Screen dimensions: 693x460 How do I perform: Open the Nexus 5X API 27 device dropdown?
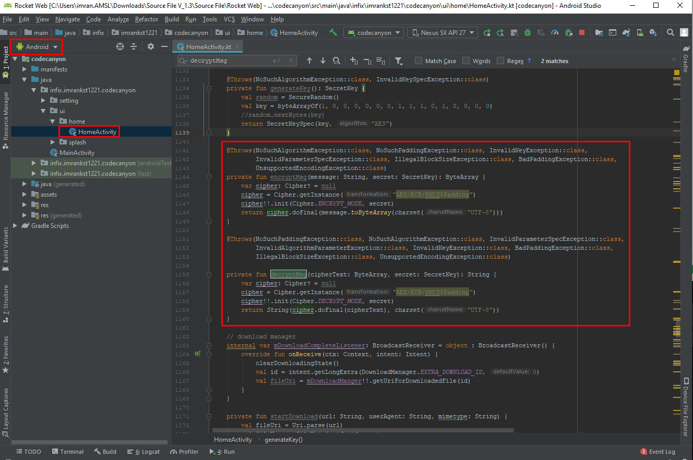tap(443, 32)
